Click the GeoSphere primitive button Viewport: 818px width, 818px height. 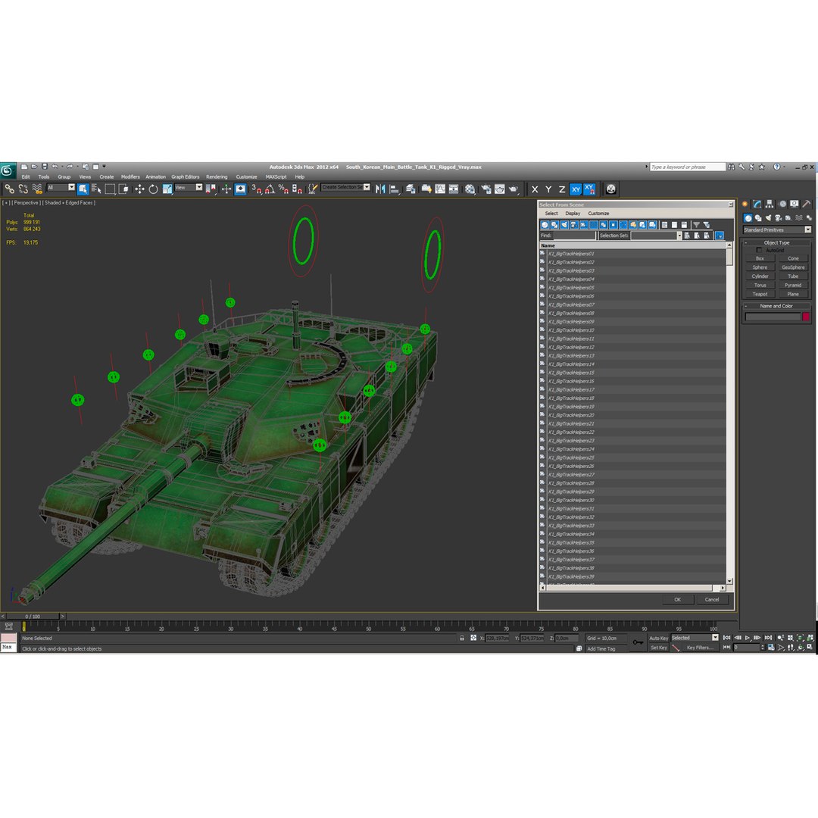point(793,267)
